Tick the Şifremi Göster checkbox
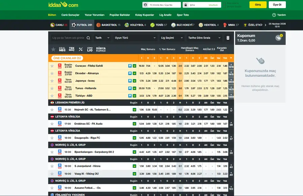 225,6
